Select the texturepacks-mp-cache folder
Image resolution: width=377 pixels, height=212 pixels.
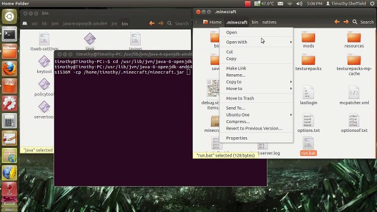[x=354, y=64]
